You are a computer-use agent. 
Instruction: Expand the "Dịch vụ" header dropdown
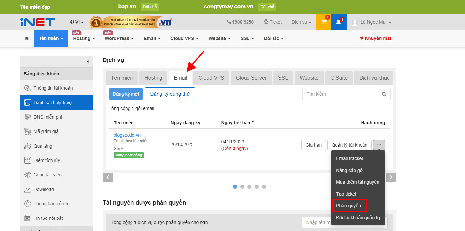click(x=301, y=22)
